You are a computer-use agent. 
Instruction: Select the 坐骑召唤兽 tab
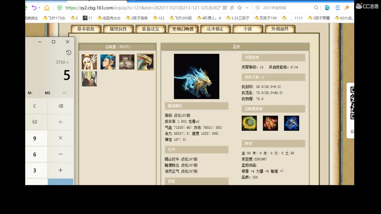click(x=183, y=29)
